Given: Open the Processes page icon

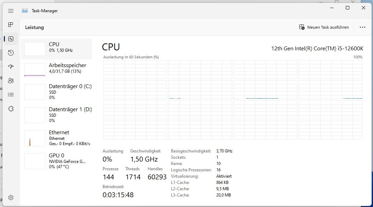Looking at the screenshot, I should (11, 24).
